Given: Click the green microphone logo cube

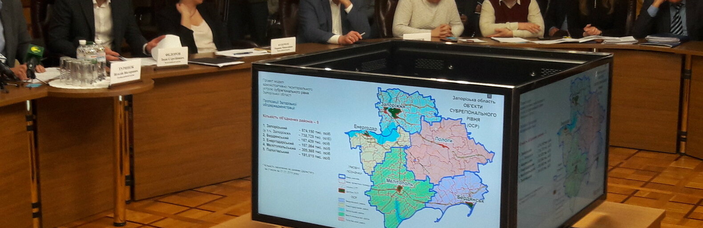Looking at the screenshot, I should point(34,51).
